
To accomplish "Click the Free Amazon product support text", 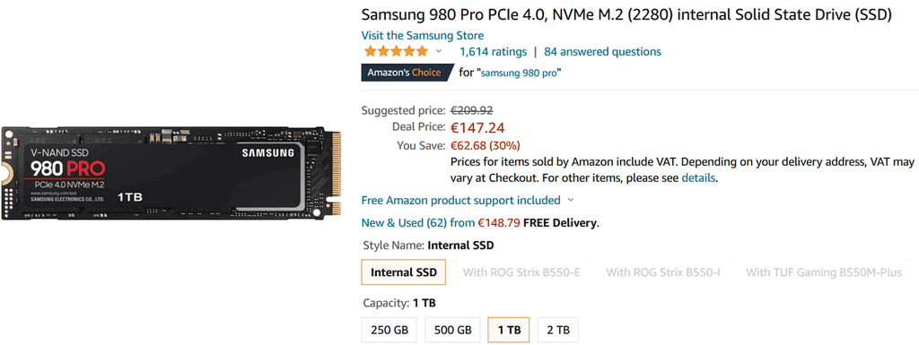I will [x=460, y=200].
